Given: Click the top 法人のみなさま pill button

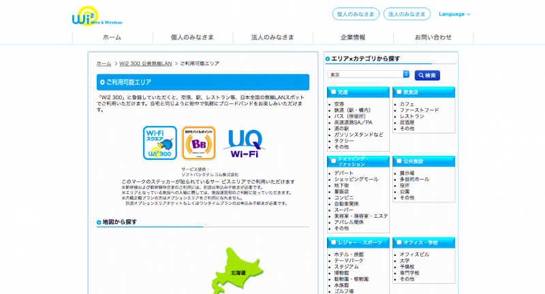Looking at the screenshot, I should 407,14.
